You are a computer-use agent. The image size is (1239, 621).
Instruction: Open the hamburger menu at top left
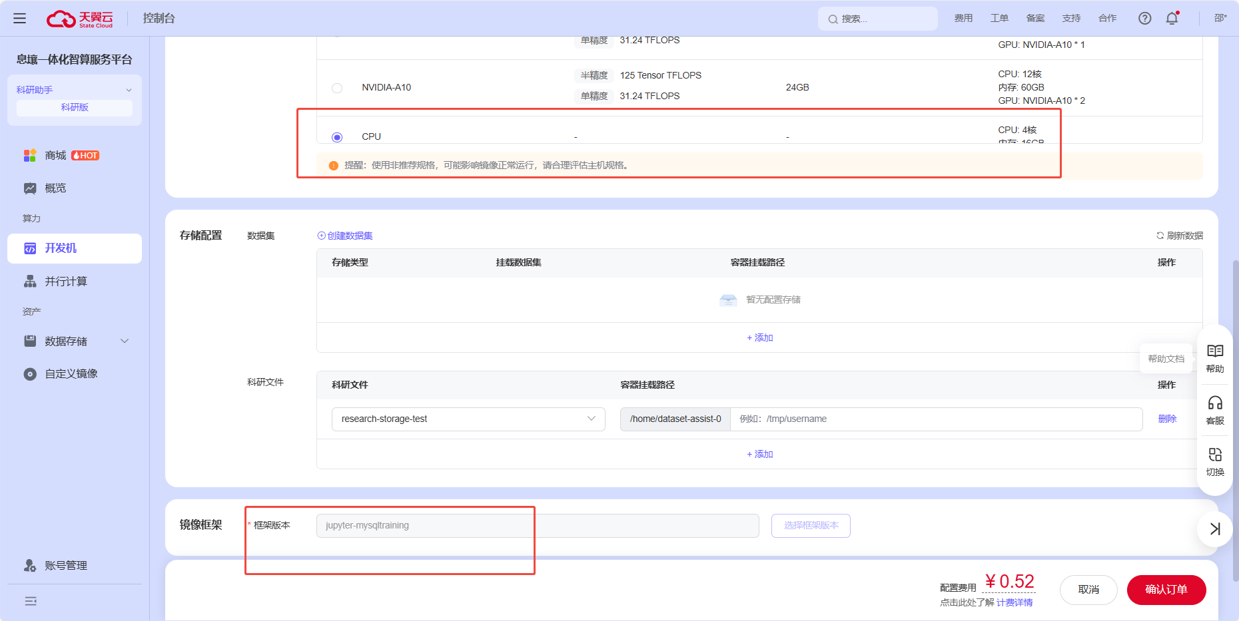point(20,18)
